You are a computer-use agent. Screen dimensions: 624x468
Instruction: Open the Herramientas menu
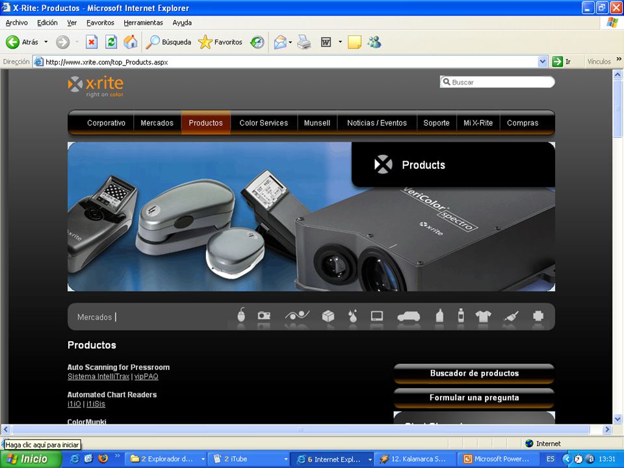tap(143, 23)
